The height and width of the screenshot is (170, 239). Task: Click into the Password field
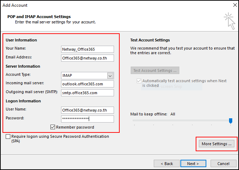click(87, 119)
